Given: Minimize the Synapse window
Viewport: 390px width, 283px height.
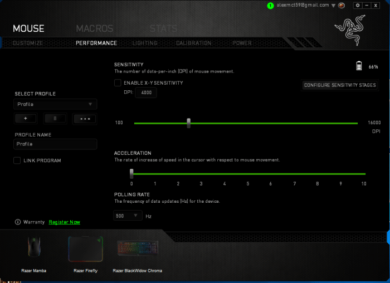Looking at the screenshot, I should coord(367,5).
